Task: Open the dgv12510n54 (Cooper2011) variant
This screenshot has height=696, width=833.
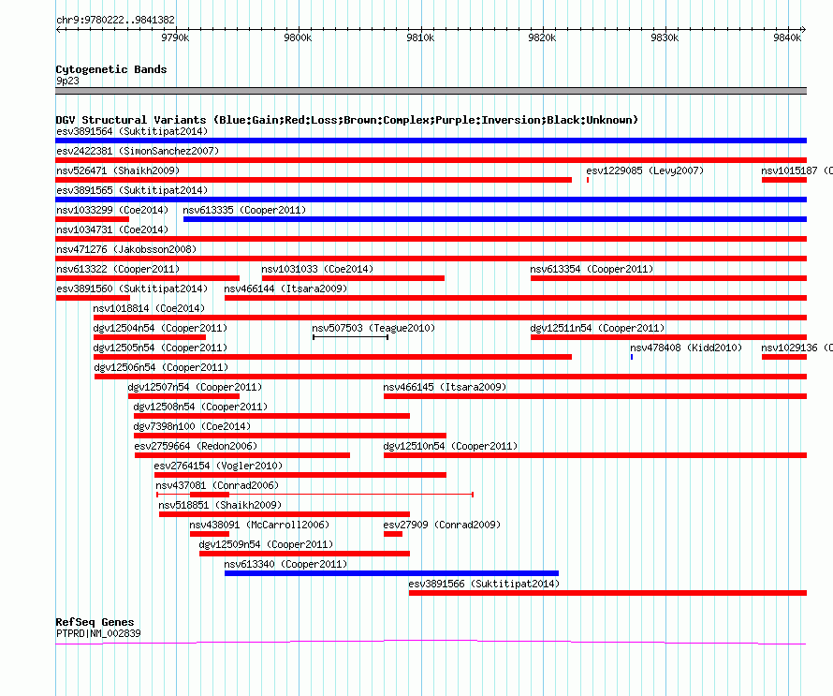Action: (450, 446)
